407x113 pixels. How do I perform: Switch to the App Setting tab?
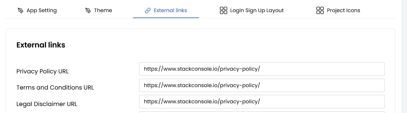click(x=41, y=11)
